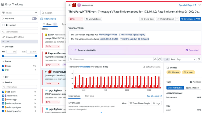Collapse the Service facet

[3, 82]
